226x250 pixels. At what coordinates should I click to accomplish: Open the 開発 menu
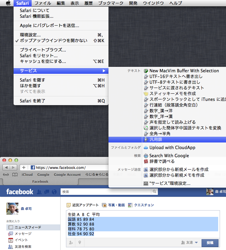tap(133, 3)
